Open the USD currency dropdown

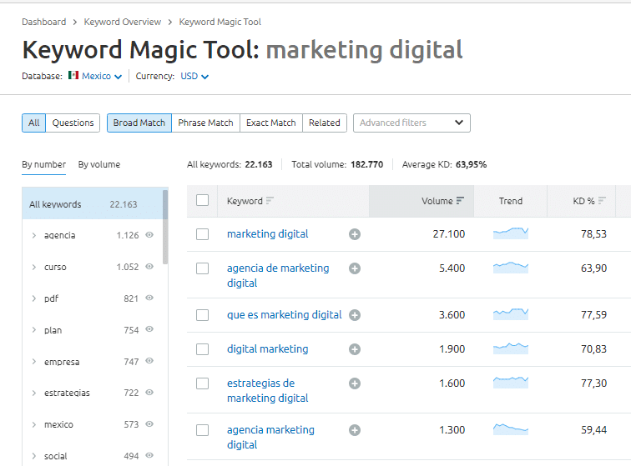click(x=194, y=76)
